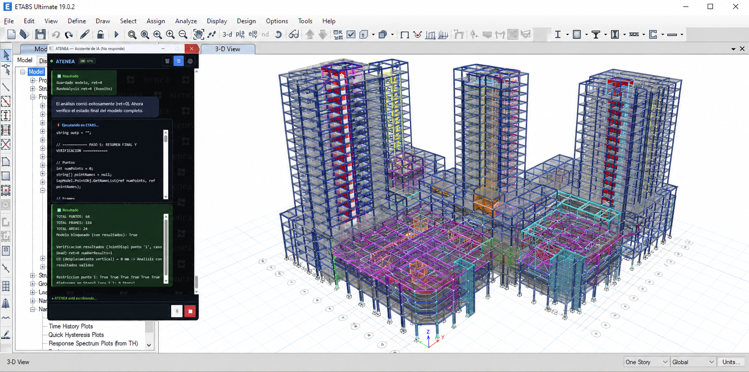Open the I-section steel design dropdown arrow
The width and height of the screenshot is (749, 372).
(x=567, y=34)
